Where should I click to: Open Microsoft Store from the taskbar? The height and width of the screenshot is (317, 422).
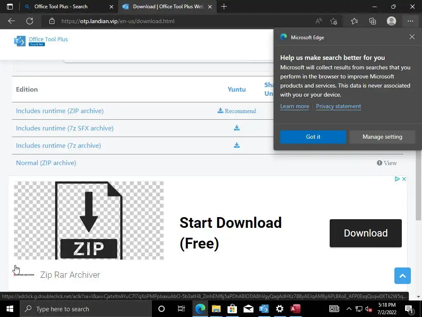232,309
